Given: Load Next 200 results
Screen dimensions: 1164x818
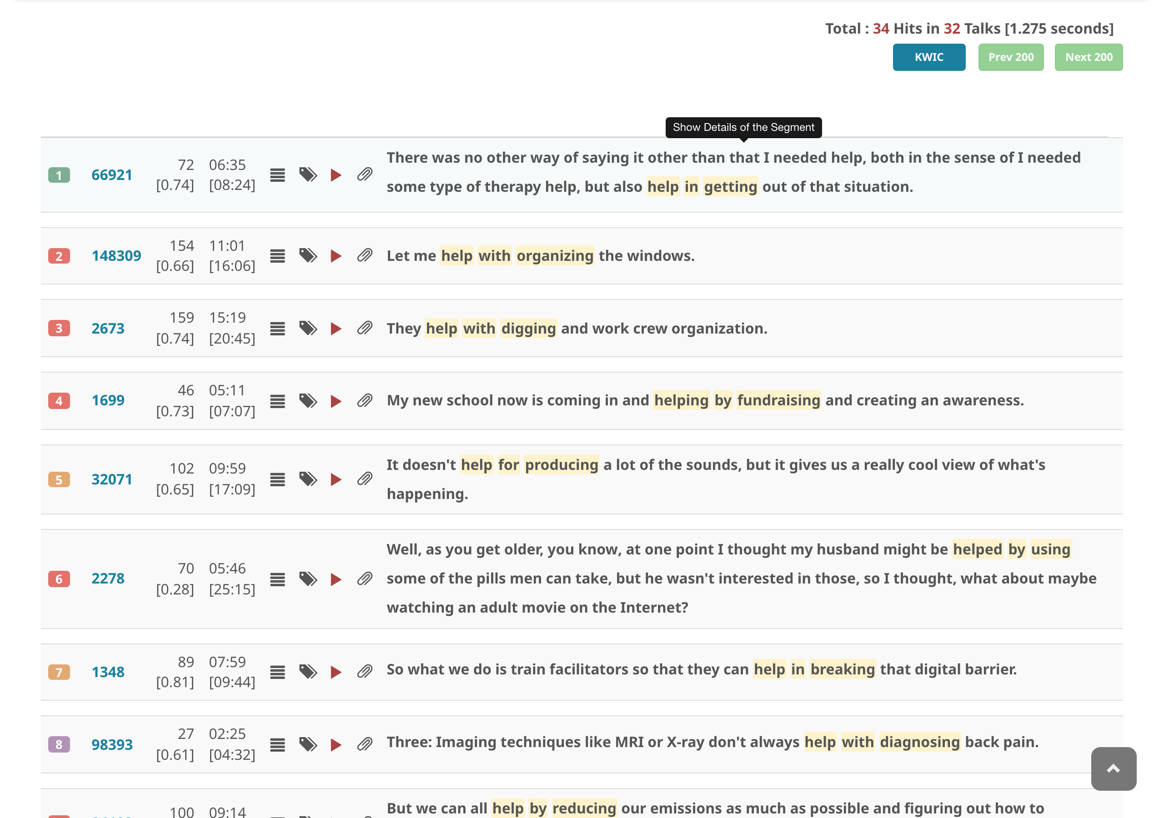Looking at the screenshot, I should pyautogui.click(x=1088, y=57).
